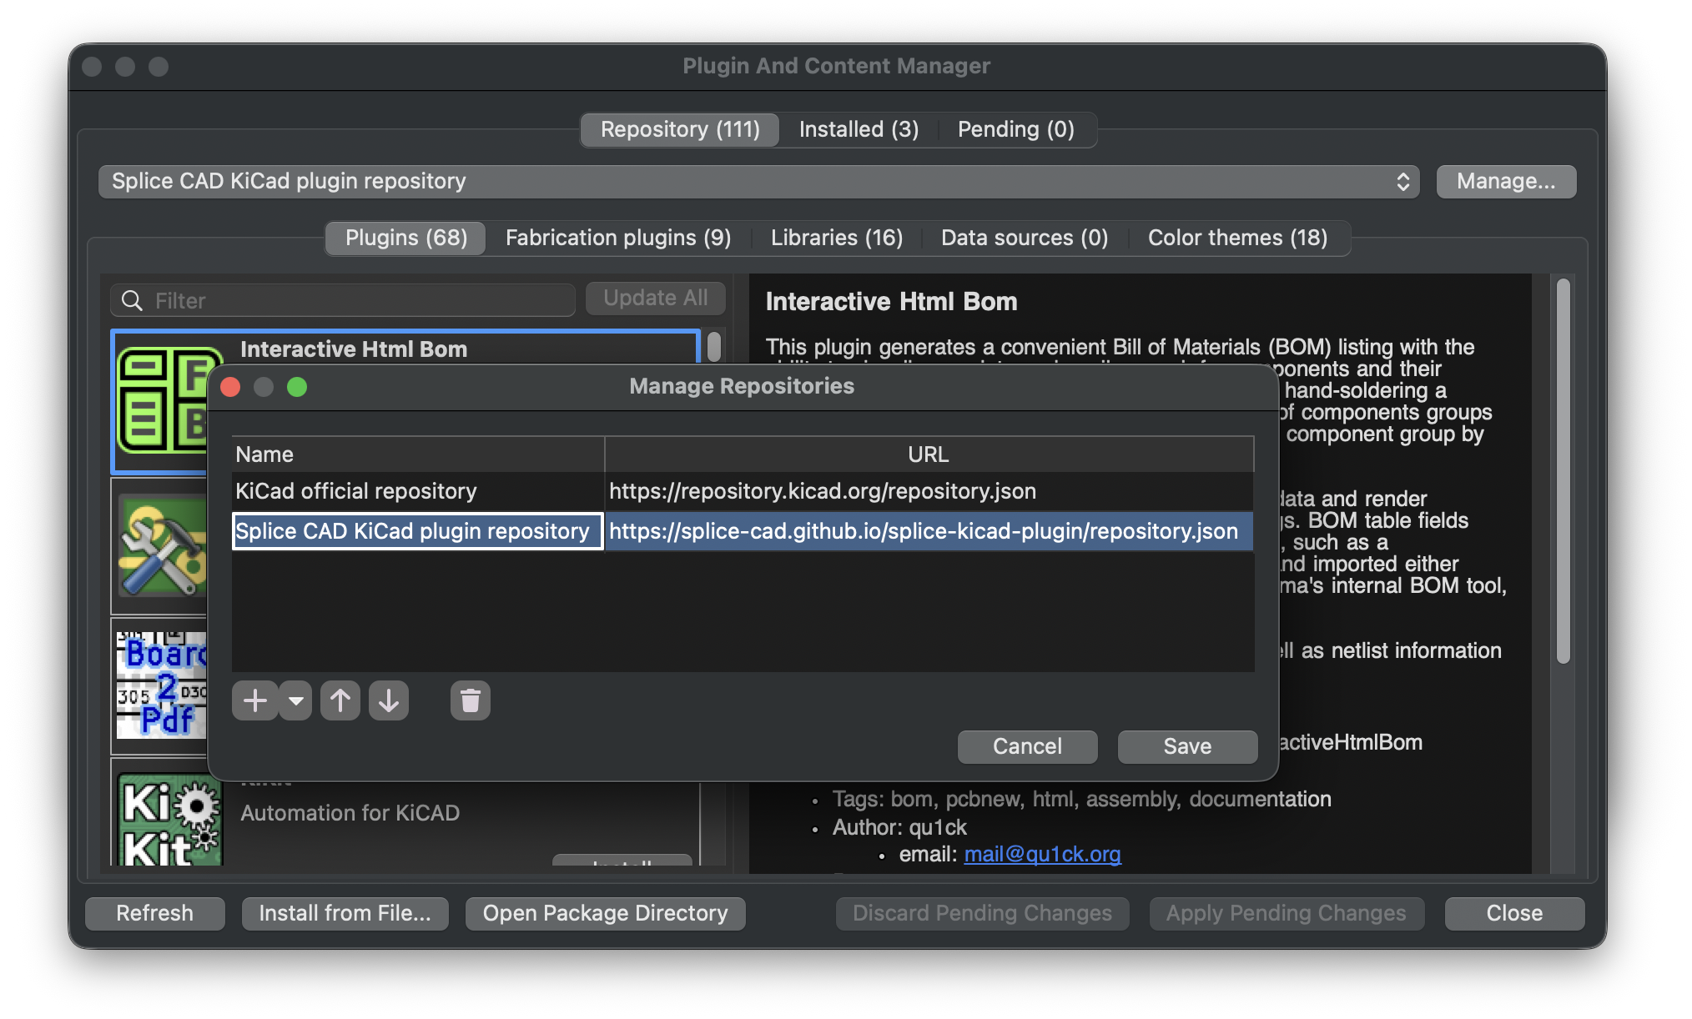Click the repository.kicad.org URL cell
1692x1019 pixels.
(929, 491)
